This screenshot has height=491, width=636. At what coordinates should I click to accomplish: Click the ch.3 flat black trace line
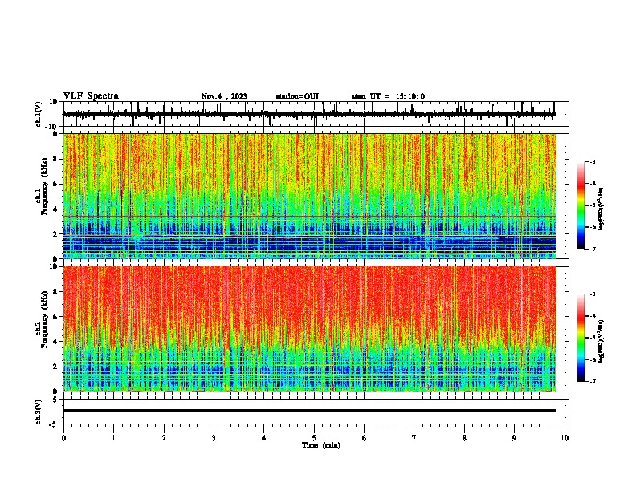point(310,411)
